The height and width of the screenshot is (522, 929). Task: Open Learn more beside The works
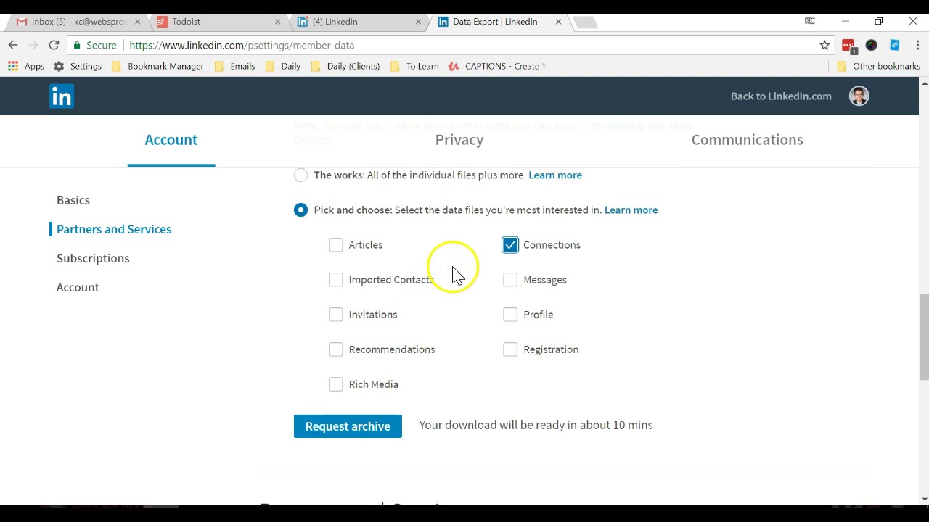click(x=555, y=175)
